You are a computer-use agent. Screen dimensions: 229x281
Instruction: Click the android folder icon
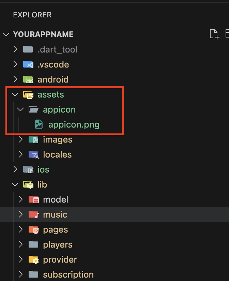click(28, 79)
